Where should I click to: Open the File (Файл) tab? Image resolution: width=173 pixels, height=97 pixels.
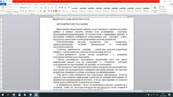[x=3, y=4]
